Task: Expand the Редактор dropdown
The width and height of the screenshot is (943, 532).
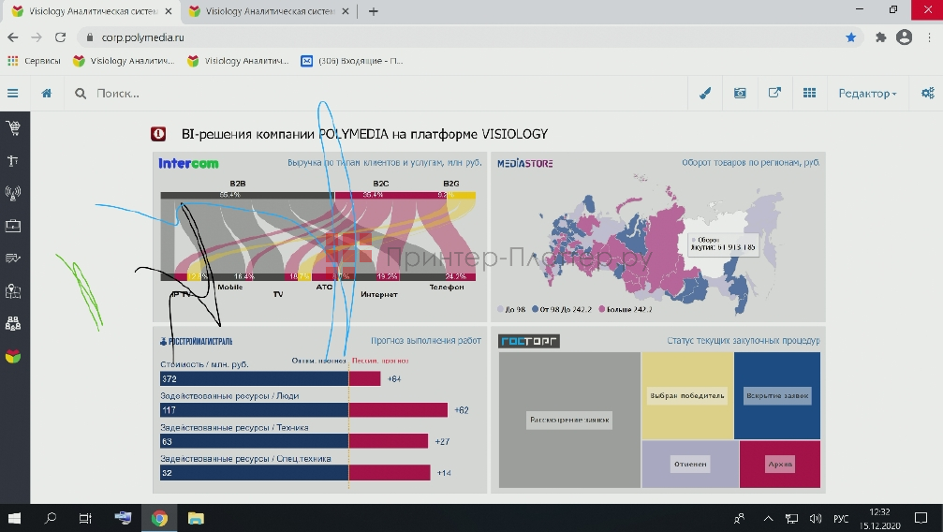Action: (867, 94)
